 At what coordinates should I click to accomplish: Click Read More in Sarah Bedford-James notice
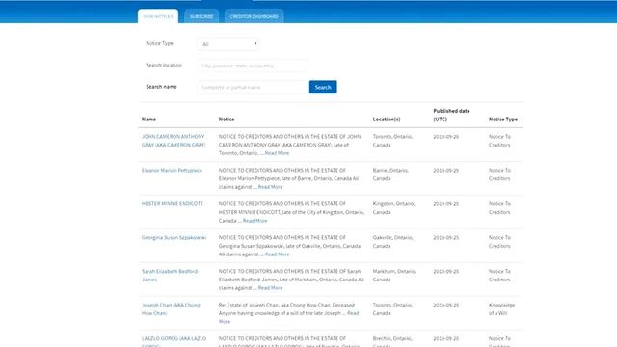coord(270,288)
